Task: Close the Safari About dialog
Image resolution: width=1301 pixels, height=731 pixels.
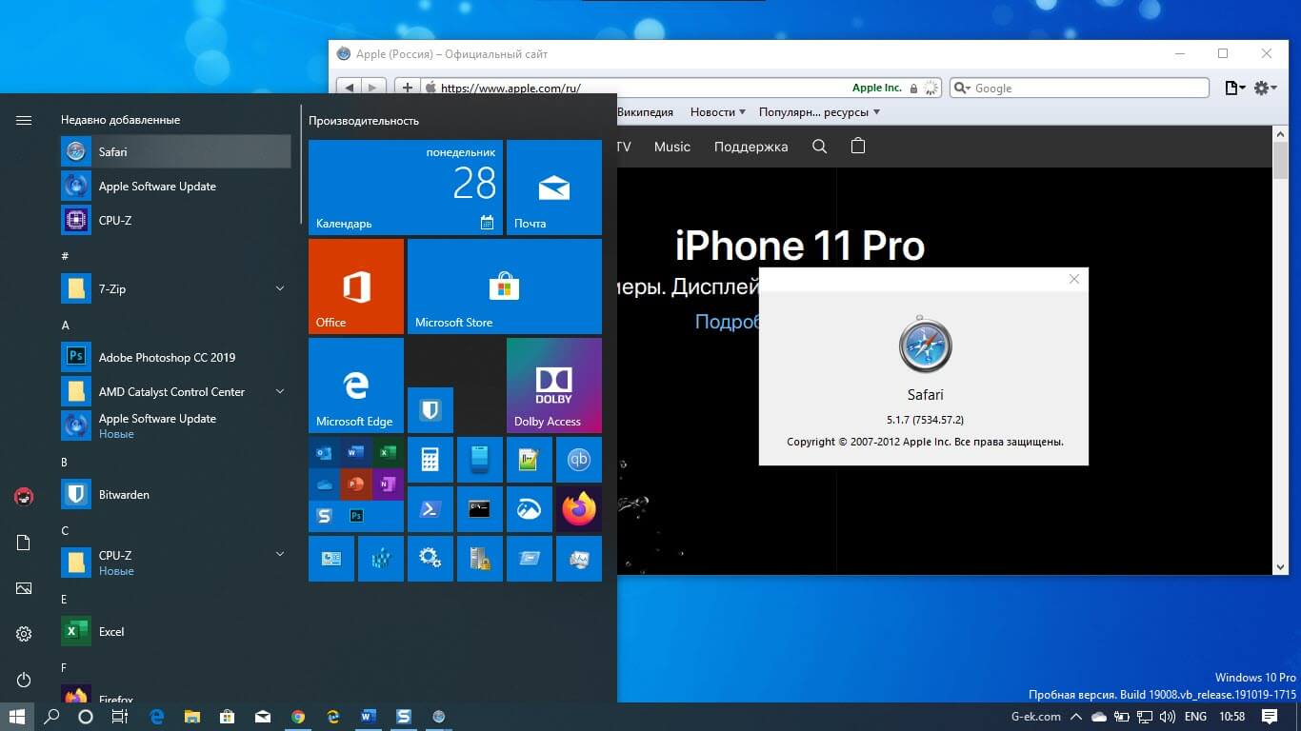Action: tap(1074, 279)
